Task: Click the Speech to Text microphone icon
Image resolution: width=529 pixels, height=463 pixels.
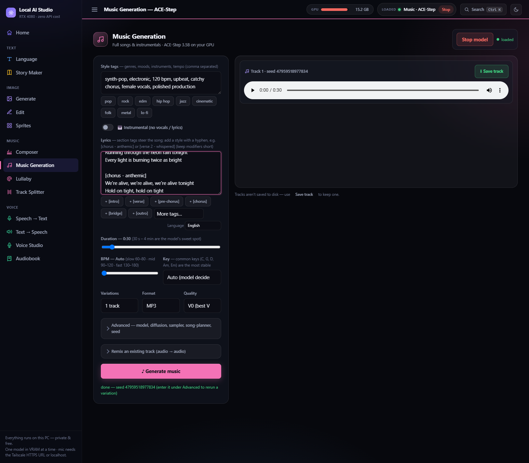Action: pyautogui.click(x=9, y=219)
